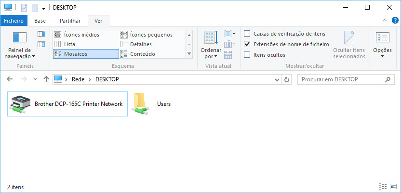Expand the layout gallery more arrow
401x193 pixels.
[x=189, y=54]
